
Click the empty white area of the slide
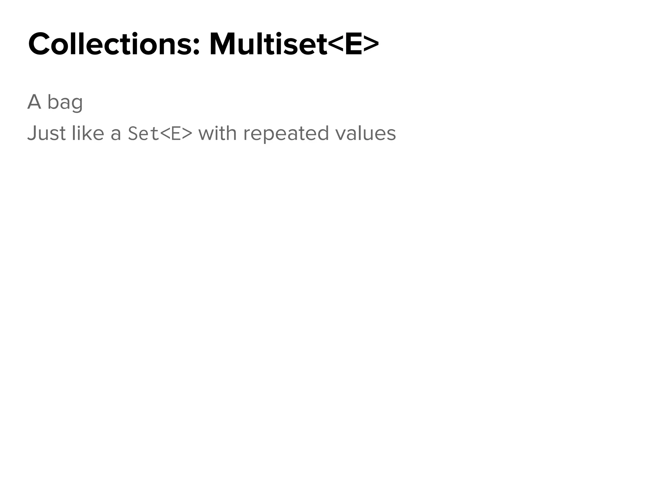point(326,302)
